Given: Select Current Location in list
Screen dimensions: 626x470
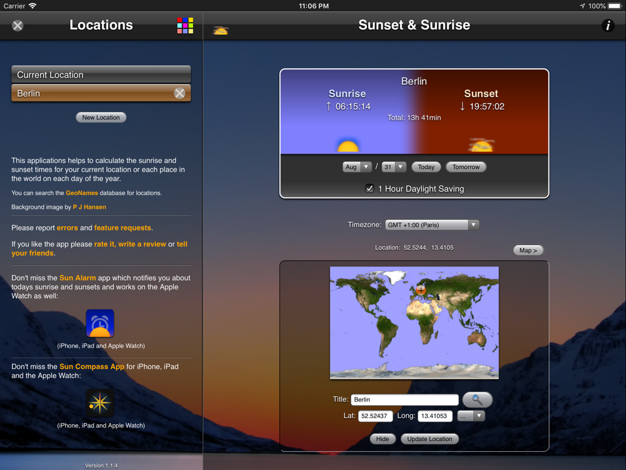Looking at the screenshot, I should (x=101, y=75).
